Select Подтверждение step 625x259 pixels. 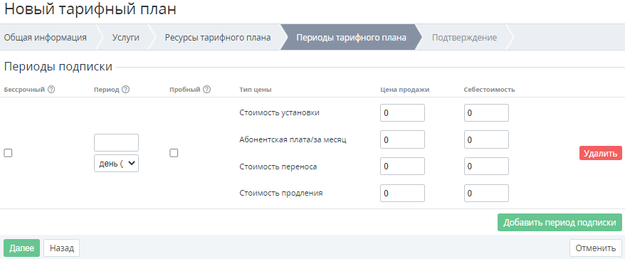coord(464,38)
